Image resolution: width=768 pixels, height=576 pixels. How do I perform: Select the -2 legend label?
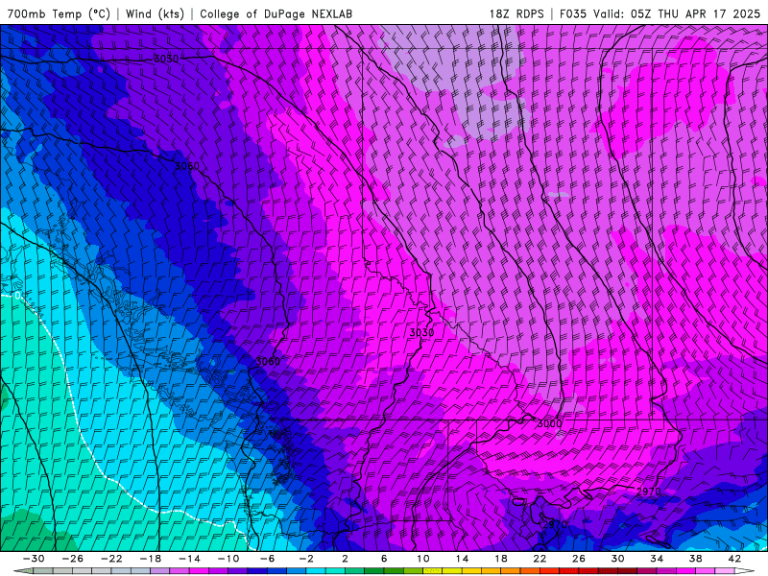click(306, 559)
